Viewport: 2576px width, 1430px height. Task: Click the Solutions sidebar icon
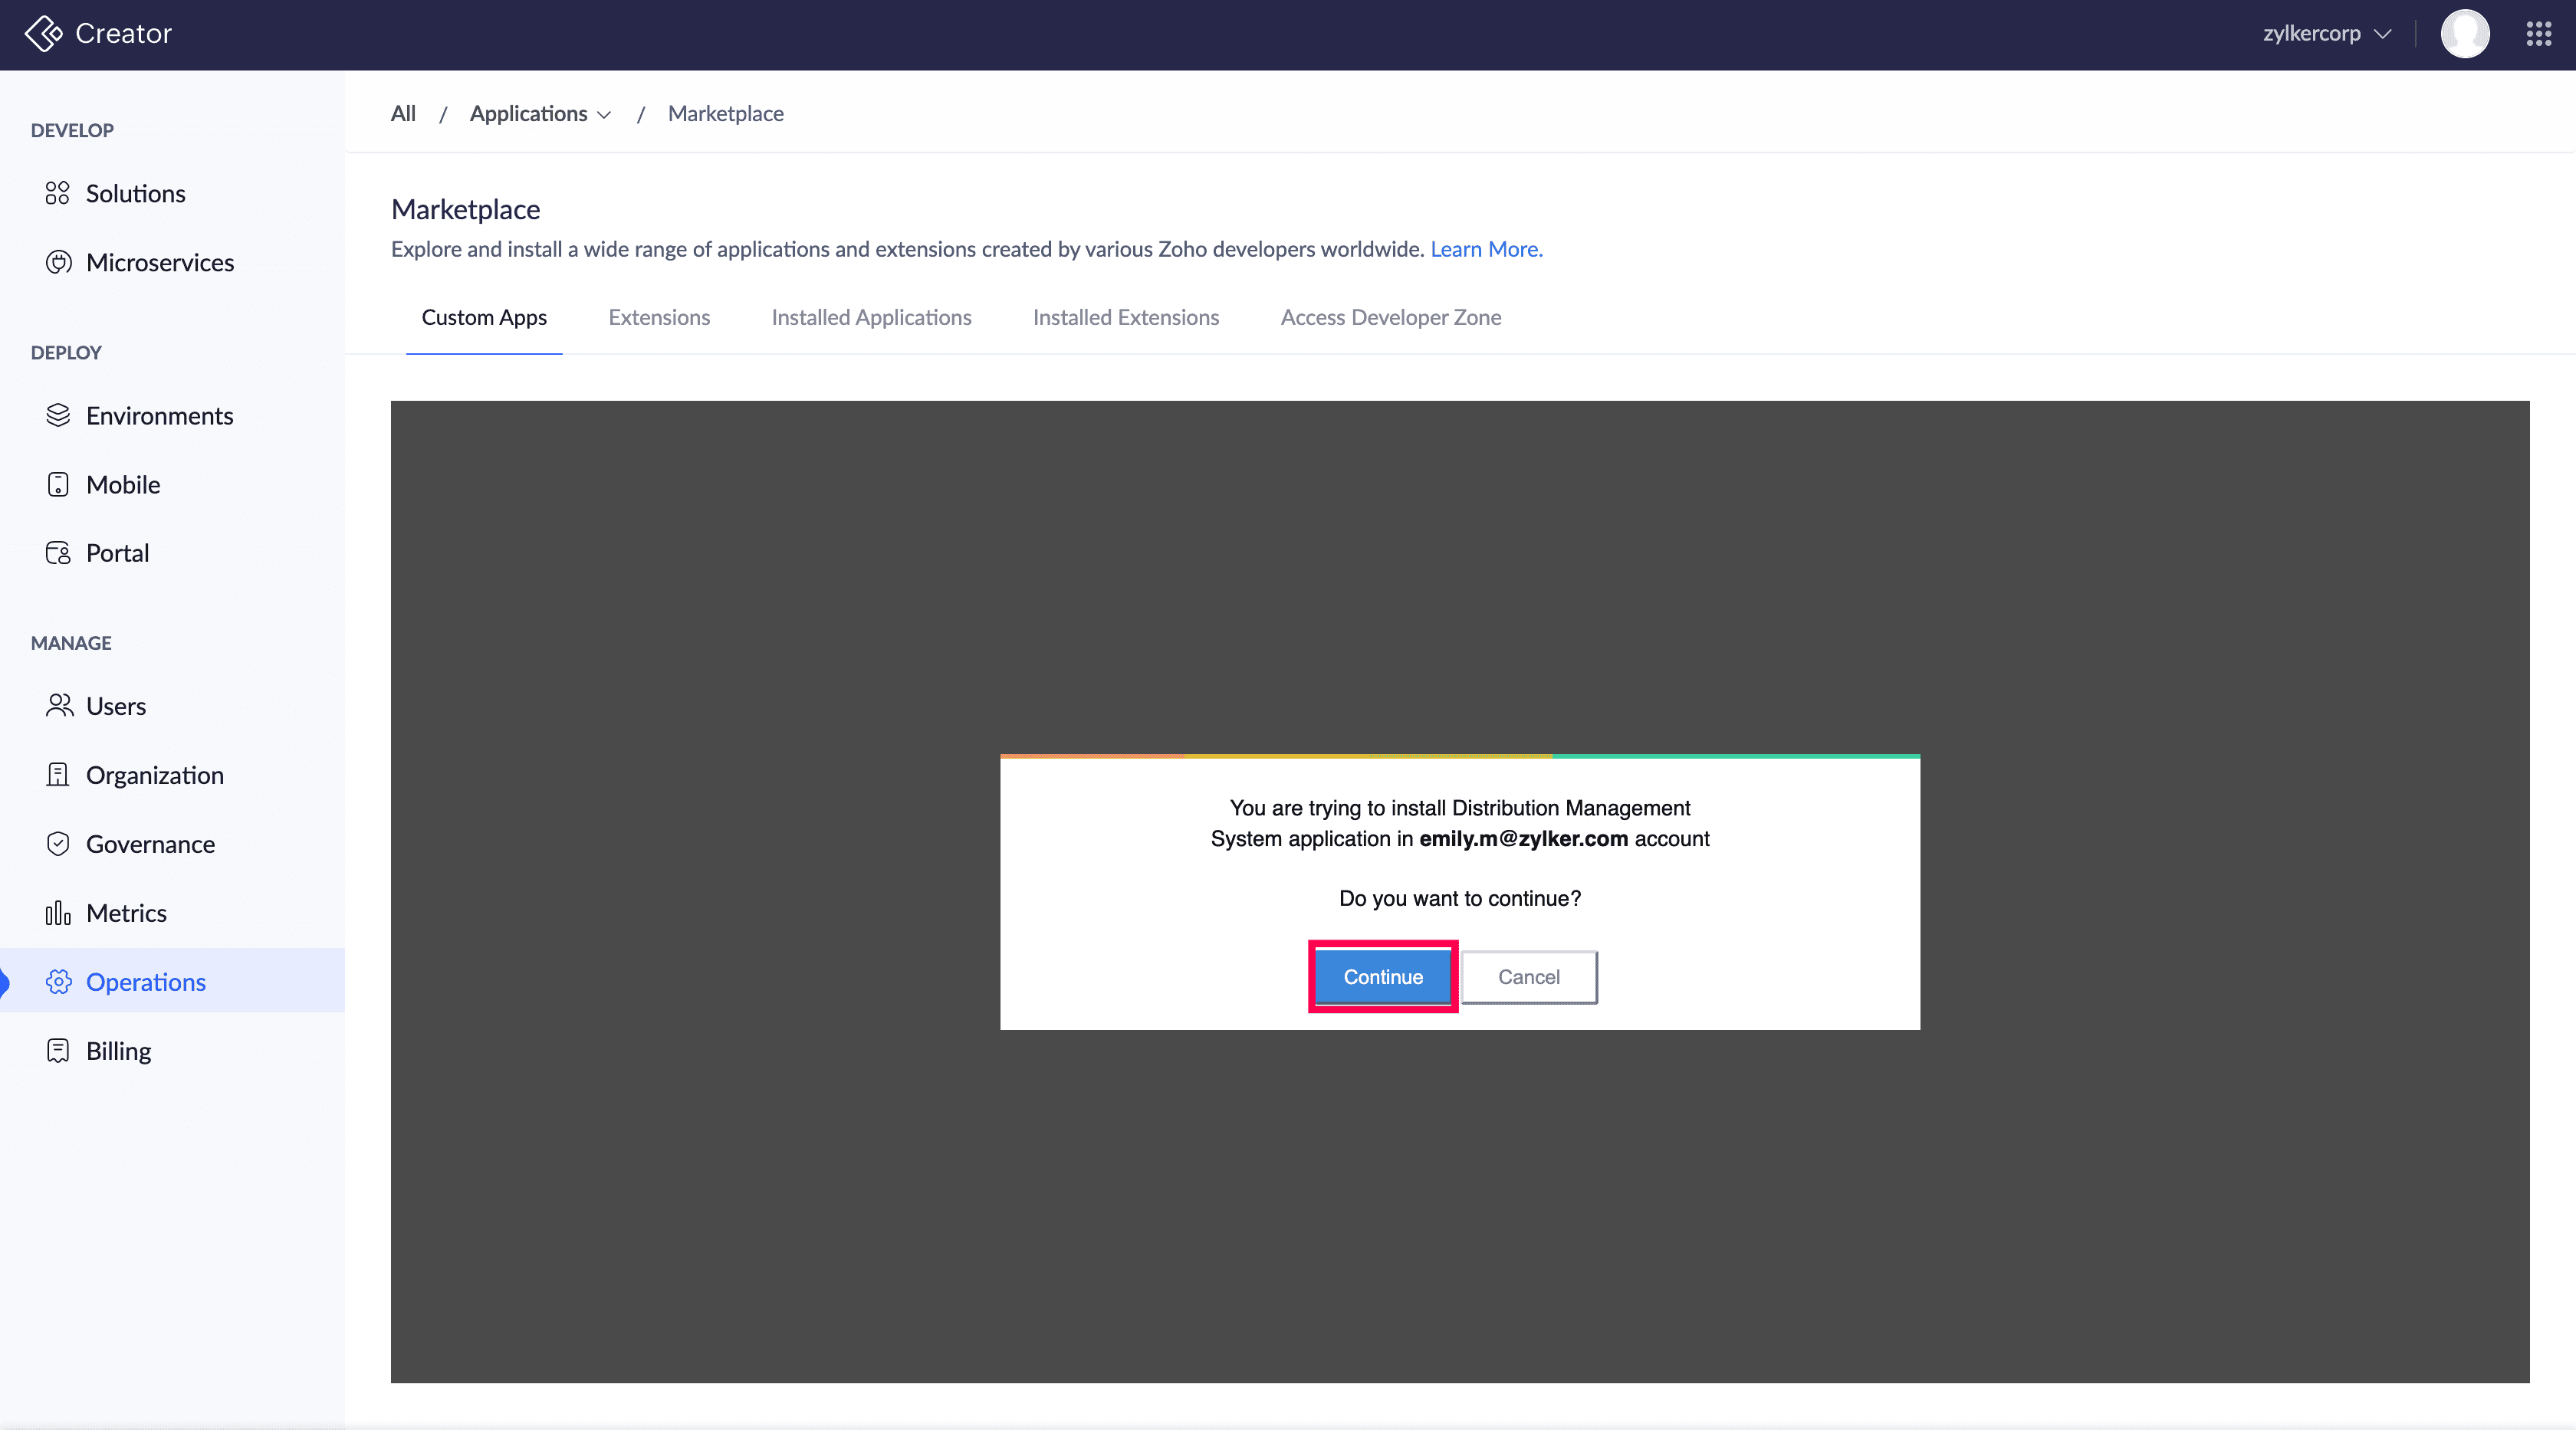coord(58,193)
